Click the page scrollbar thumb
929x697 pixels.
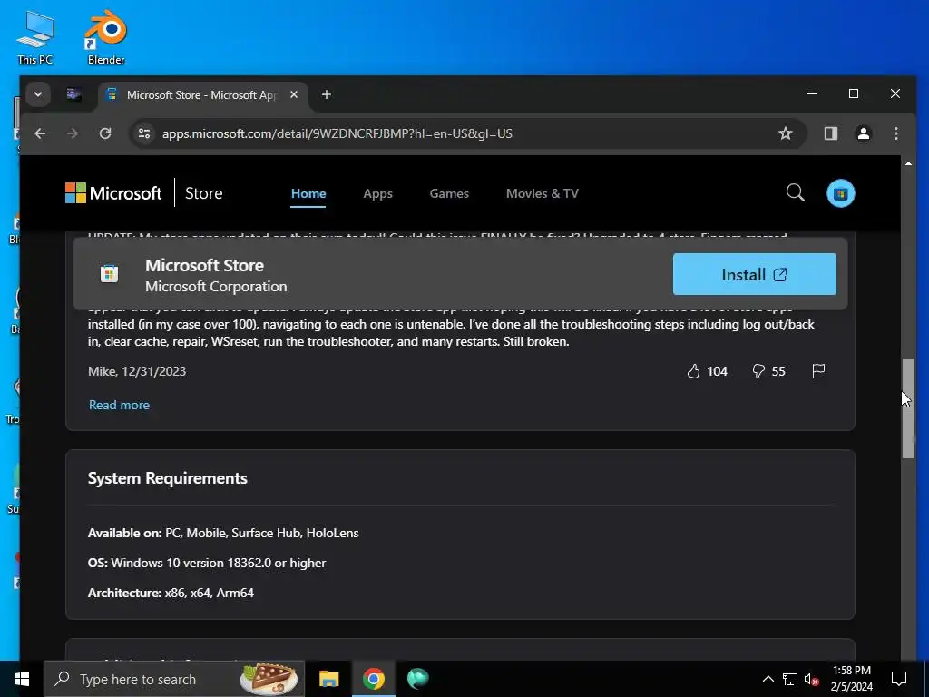tap(908, 408)
